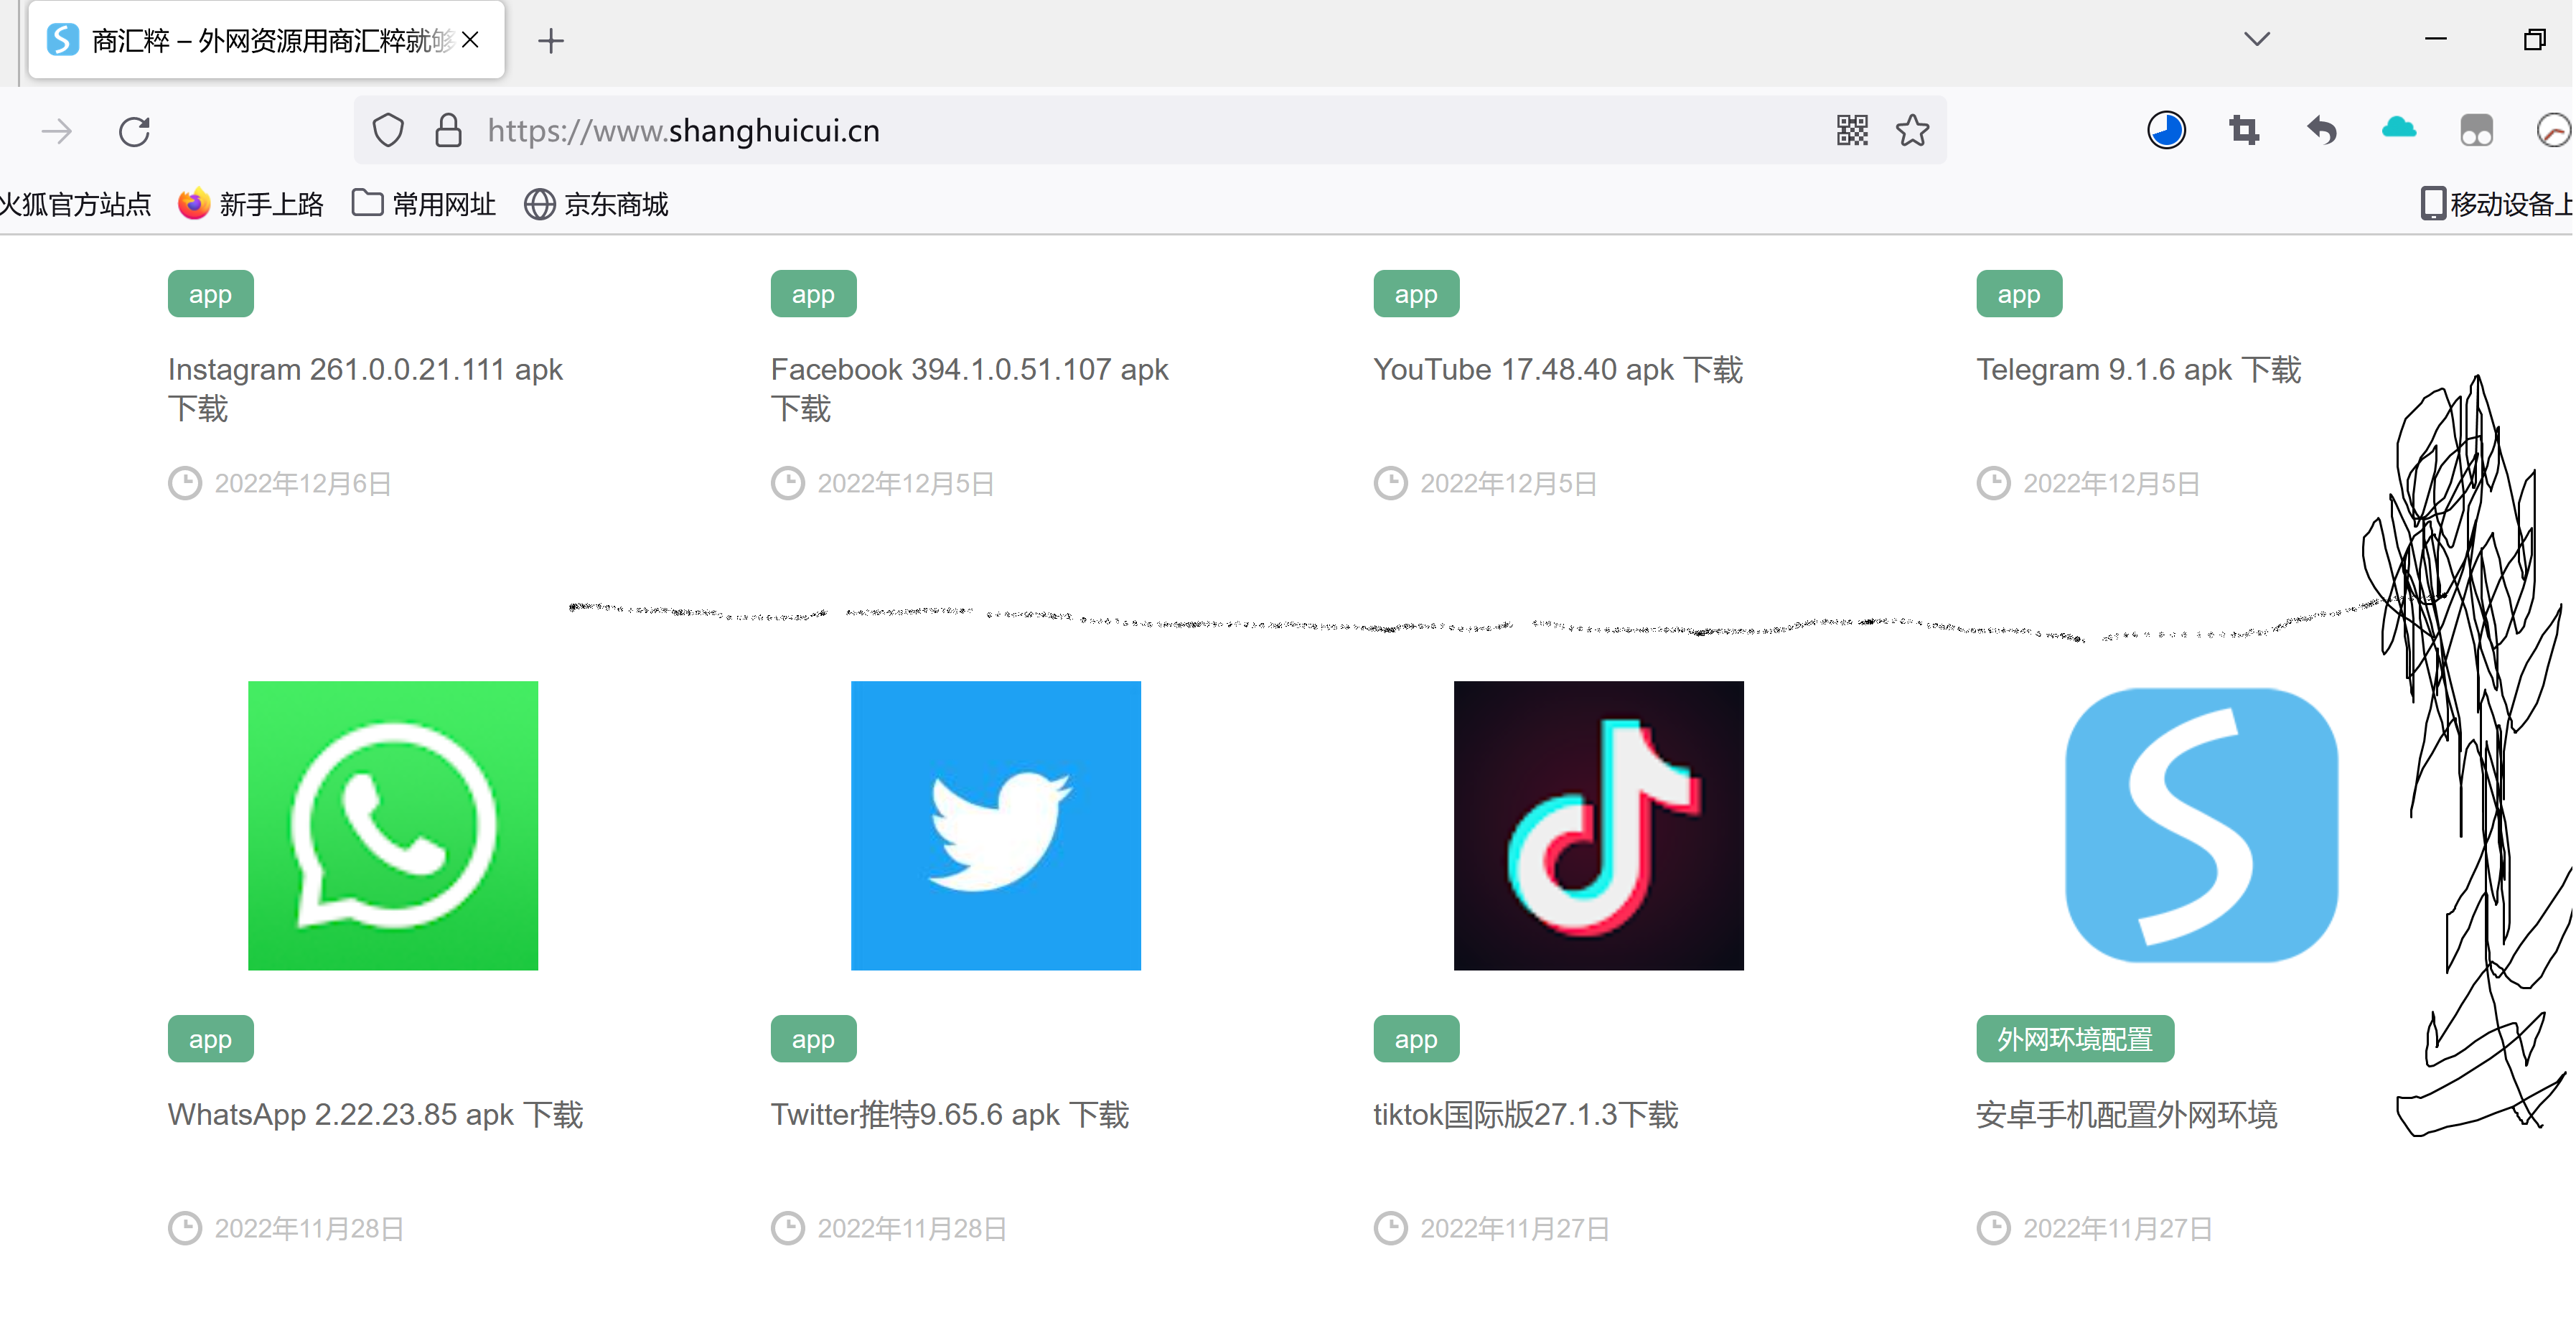Screen dimensions: 2576x1333
Task: Click date 2022年12月6日 under Instagram
Action: 302,484
